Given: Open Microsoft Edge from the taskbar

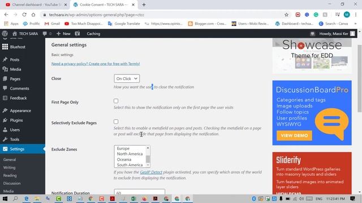Looking at the screenshot, I should click(x=27, y=198).
